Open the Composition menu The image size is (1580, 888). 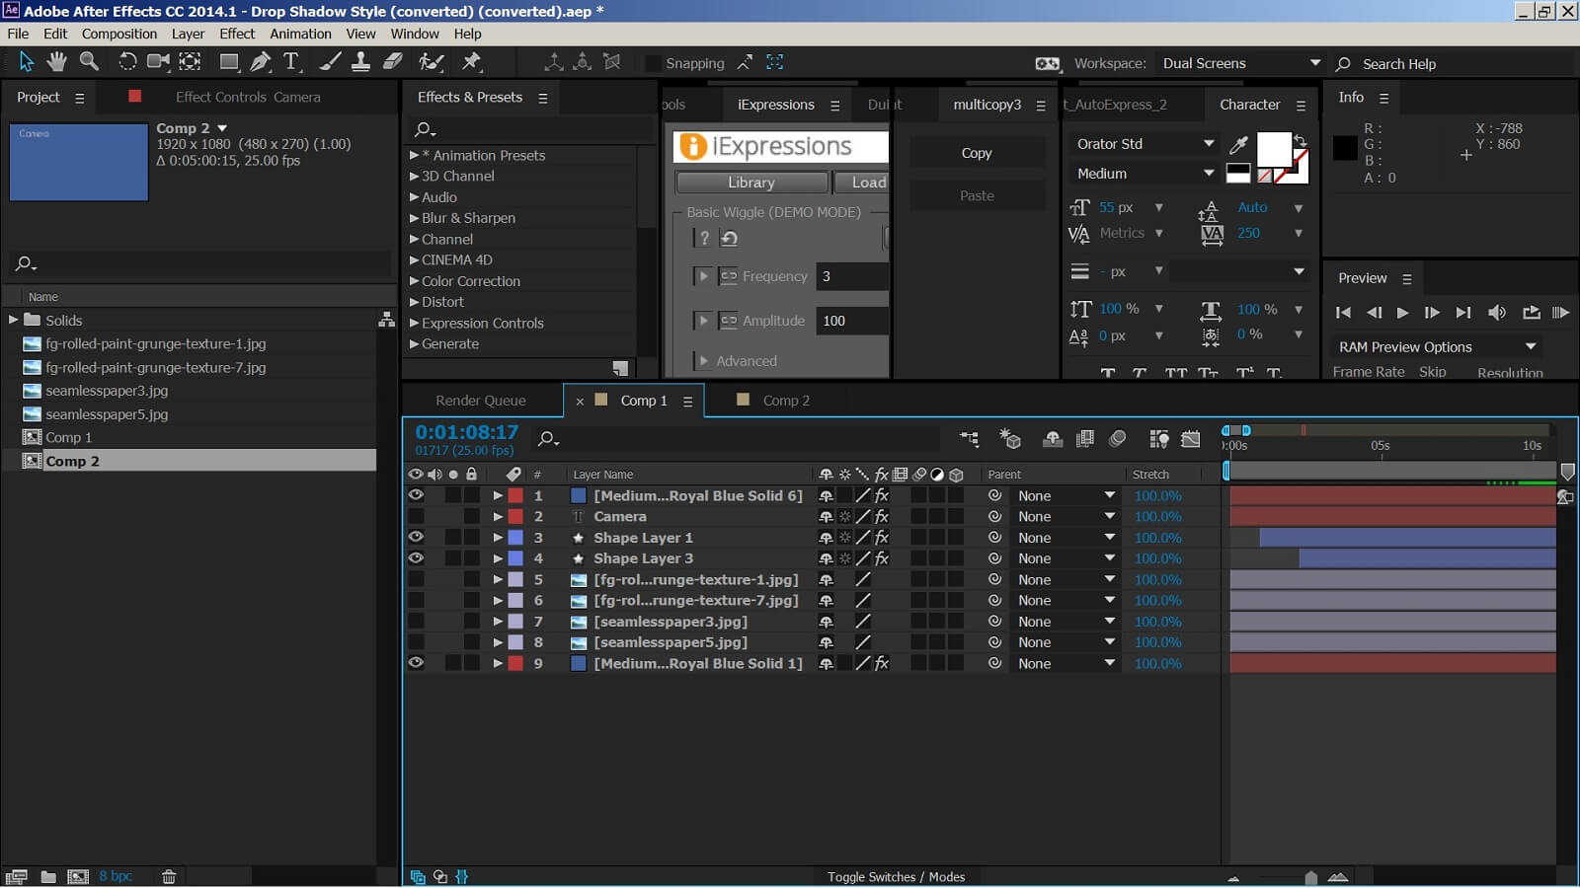[119, 34]
